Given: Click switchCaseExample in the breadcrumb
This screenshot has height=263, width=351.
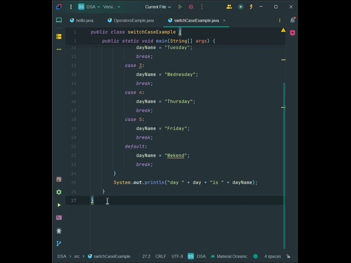Looking at the screenshot, I should coord(109,256).
